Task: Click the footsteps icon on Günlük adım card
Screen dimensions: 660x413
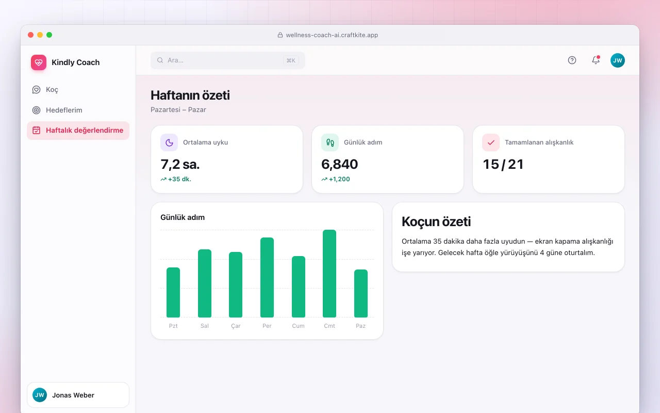Action: [330, 142]
